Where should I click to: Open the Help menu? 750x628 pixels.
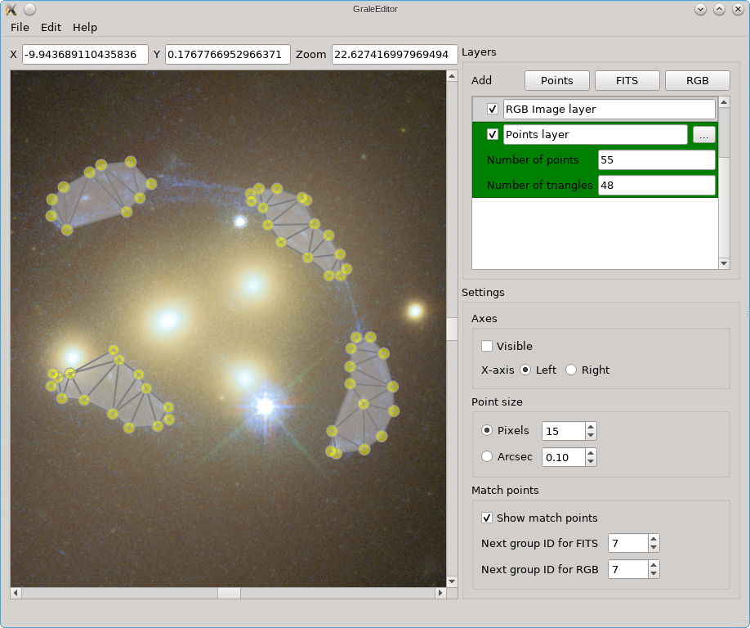[85, 27]
